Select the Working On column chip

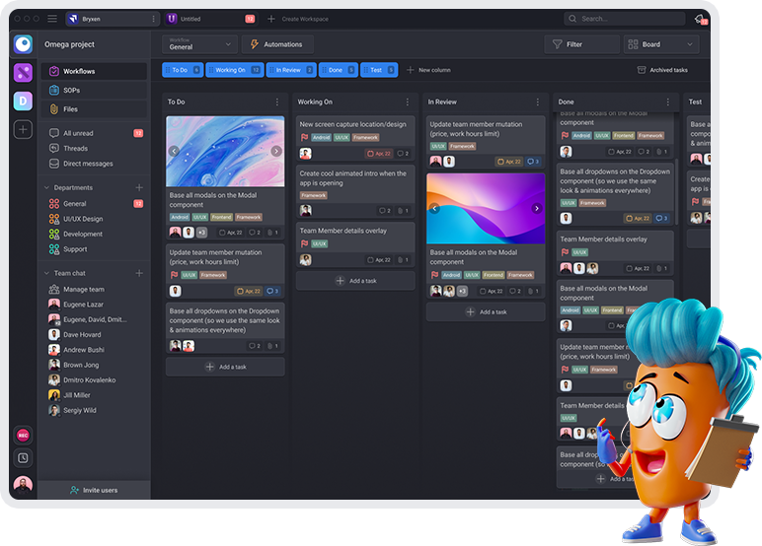[x=235, y=70]
